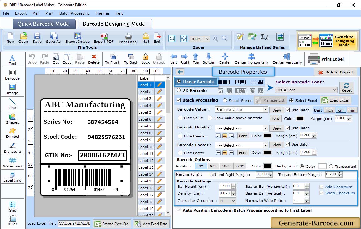This screenshot has height=229, width=361.
Task: Toggle the Ruler icon
Action: coord(13,220)
